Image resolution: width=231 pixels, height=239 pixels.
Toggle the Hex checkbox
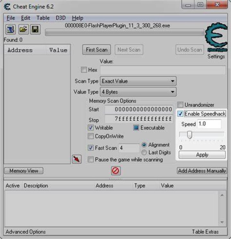click(x=84, y=70)
